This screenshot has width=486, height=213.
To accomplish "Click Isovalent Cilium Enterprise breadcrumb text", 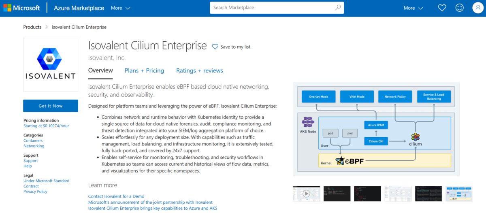I will 79,27.
